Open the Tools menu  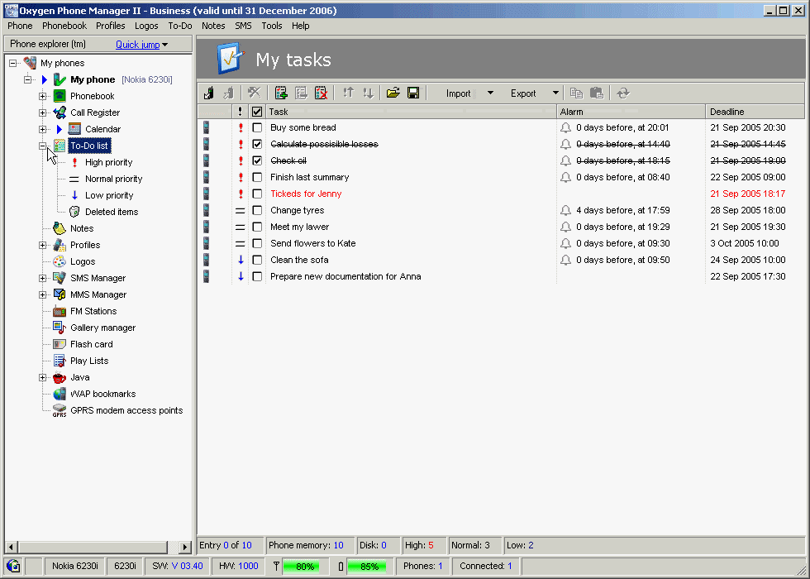(272, 26)
